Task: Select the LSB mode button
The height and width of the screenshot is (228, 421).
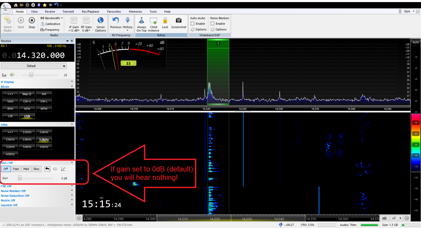Action: coord(10,116)
